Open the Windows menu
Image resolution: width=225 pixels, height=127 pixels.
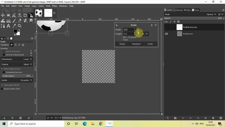[63, 6]
